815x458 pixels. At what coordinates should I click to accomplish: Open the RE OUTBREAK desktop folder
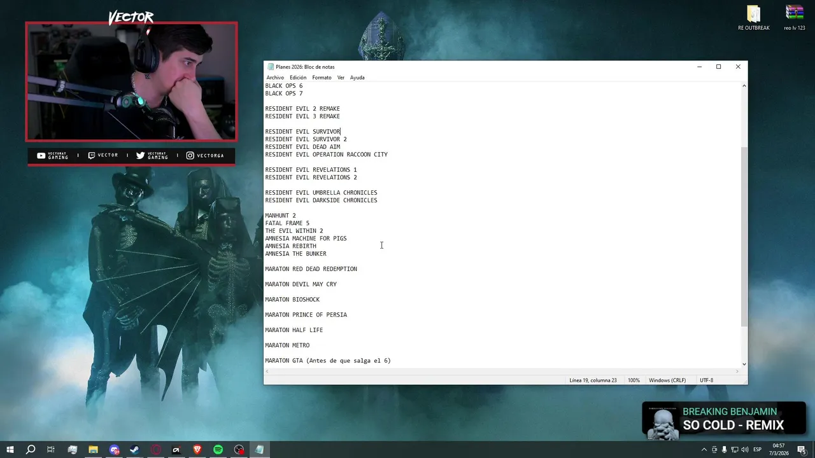click(x=753, y=18)
